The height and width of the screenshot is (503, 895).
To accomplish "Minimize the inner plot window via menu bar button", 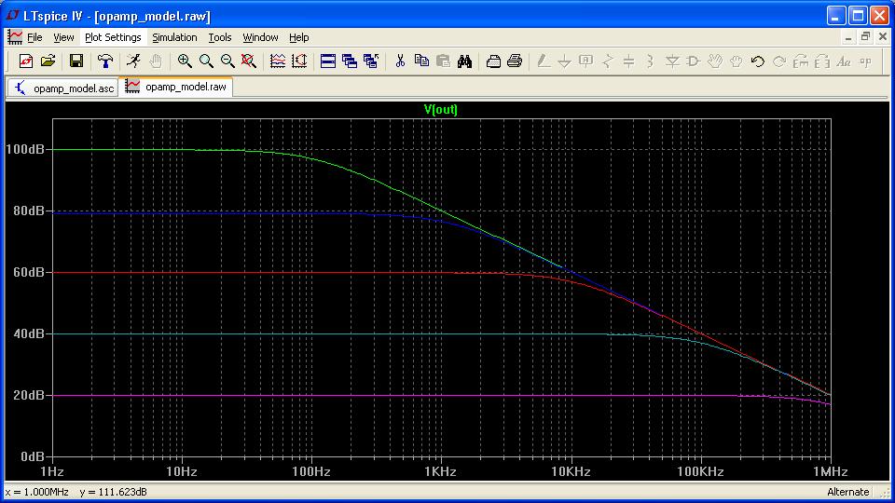I will (848, 37).
